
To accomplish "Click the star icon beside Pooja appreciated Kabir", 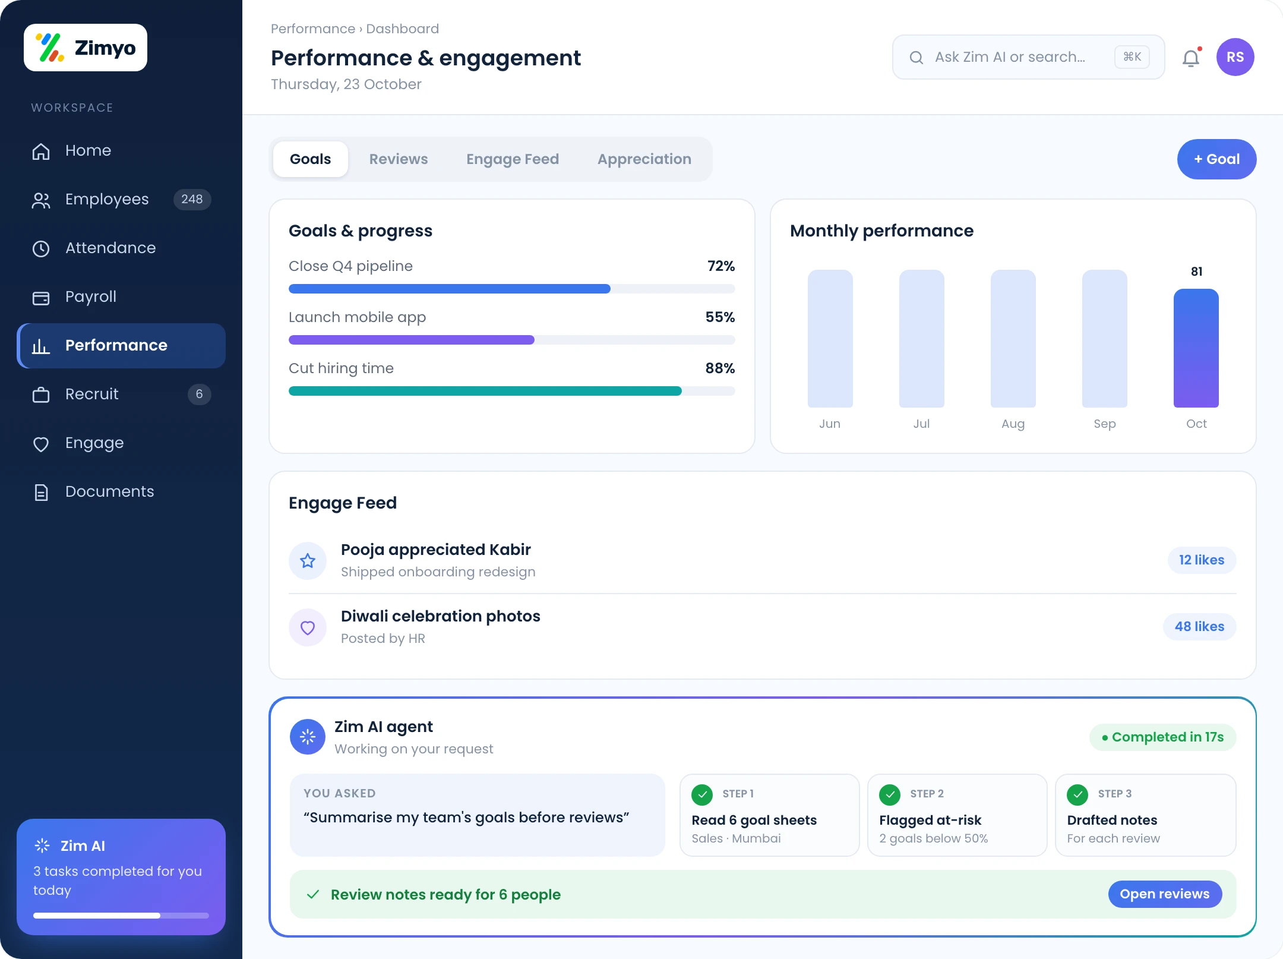I will 308,561.
